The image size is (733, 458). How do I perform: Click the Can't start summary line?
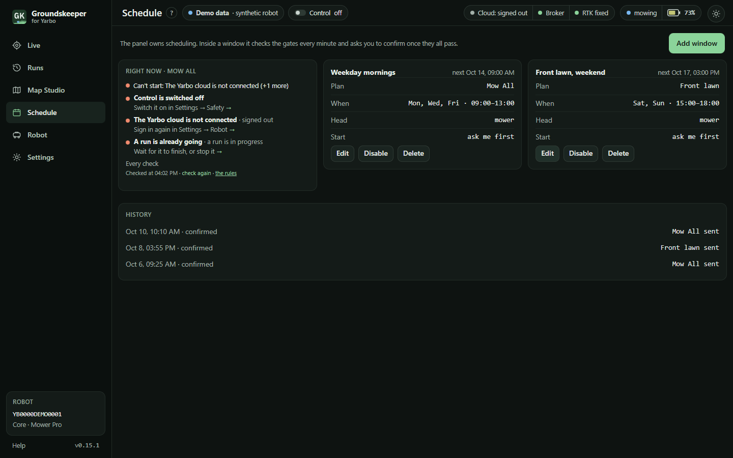point(207,86)
